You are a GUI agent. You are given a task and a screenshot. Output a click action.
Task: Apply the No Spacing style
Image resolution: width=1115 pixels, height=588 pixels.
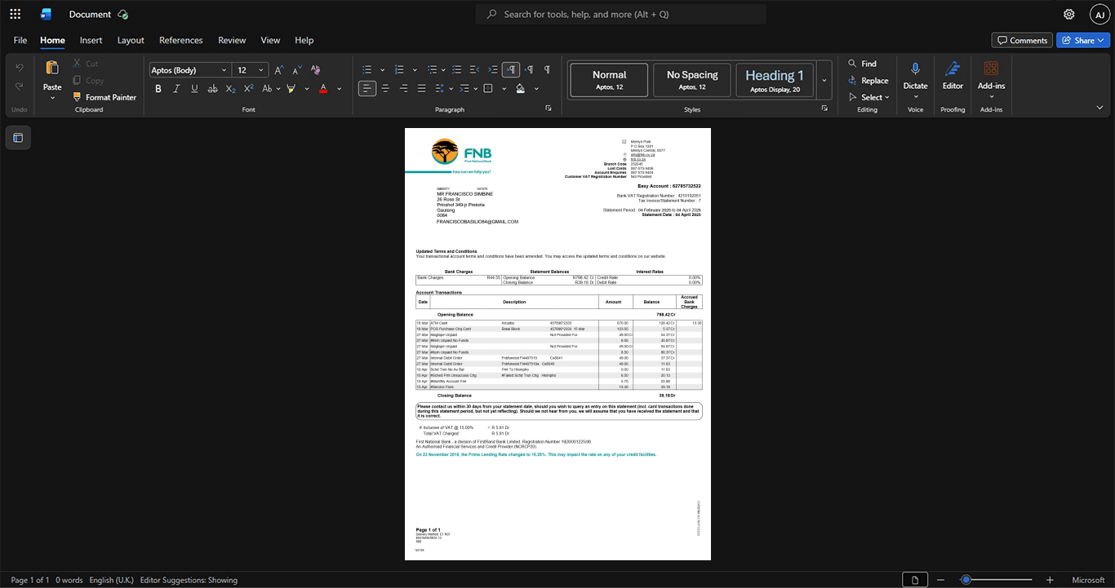(x=692, y=80)
